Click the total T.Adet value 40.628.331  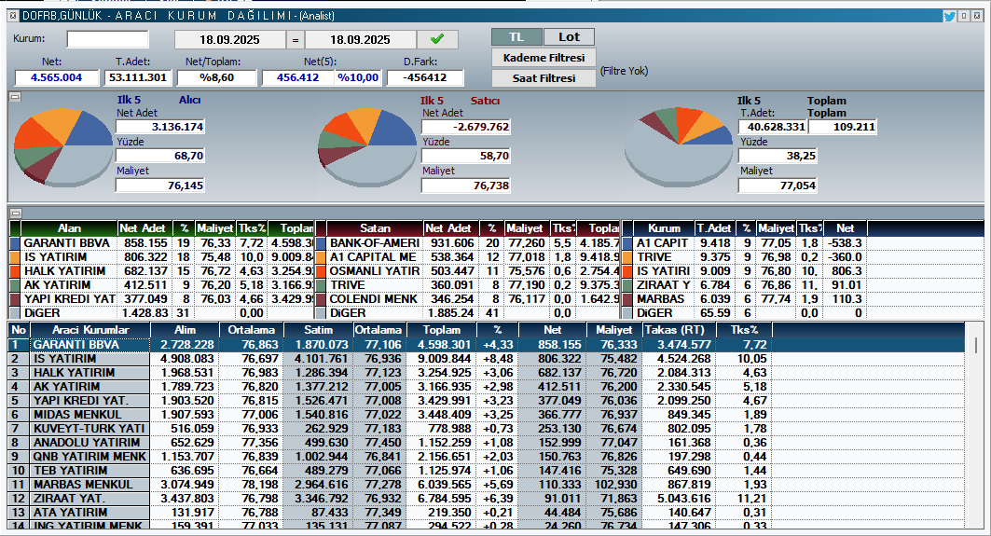[772, 127]
